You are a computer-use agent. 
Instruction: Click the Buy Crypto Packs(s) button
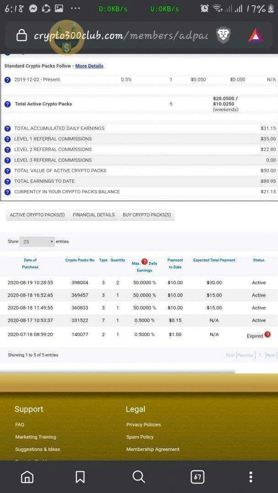tap(147, 215)
